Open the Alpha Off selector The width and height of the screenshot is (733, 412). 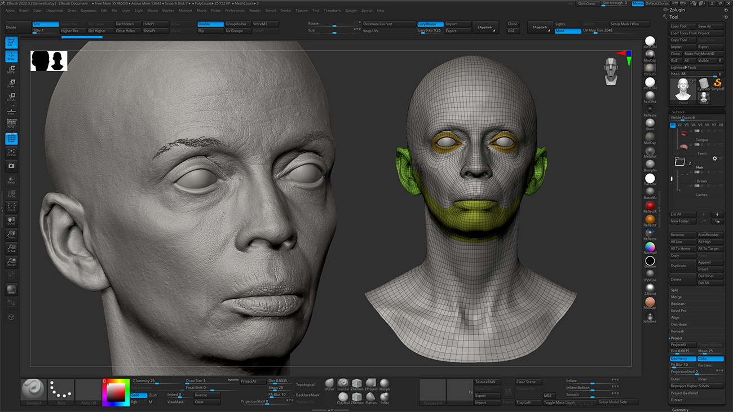tap(87, 392)
